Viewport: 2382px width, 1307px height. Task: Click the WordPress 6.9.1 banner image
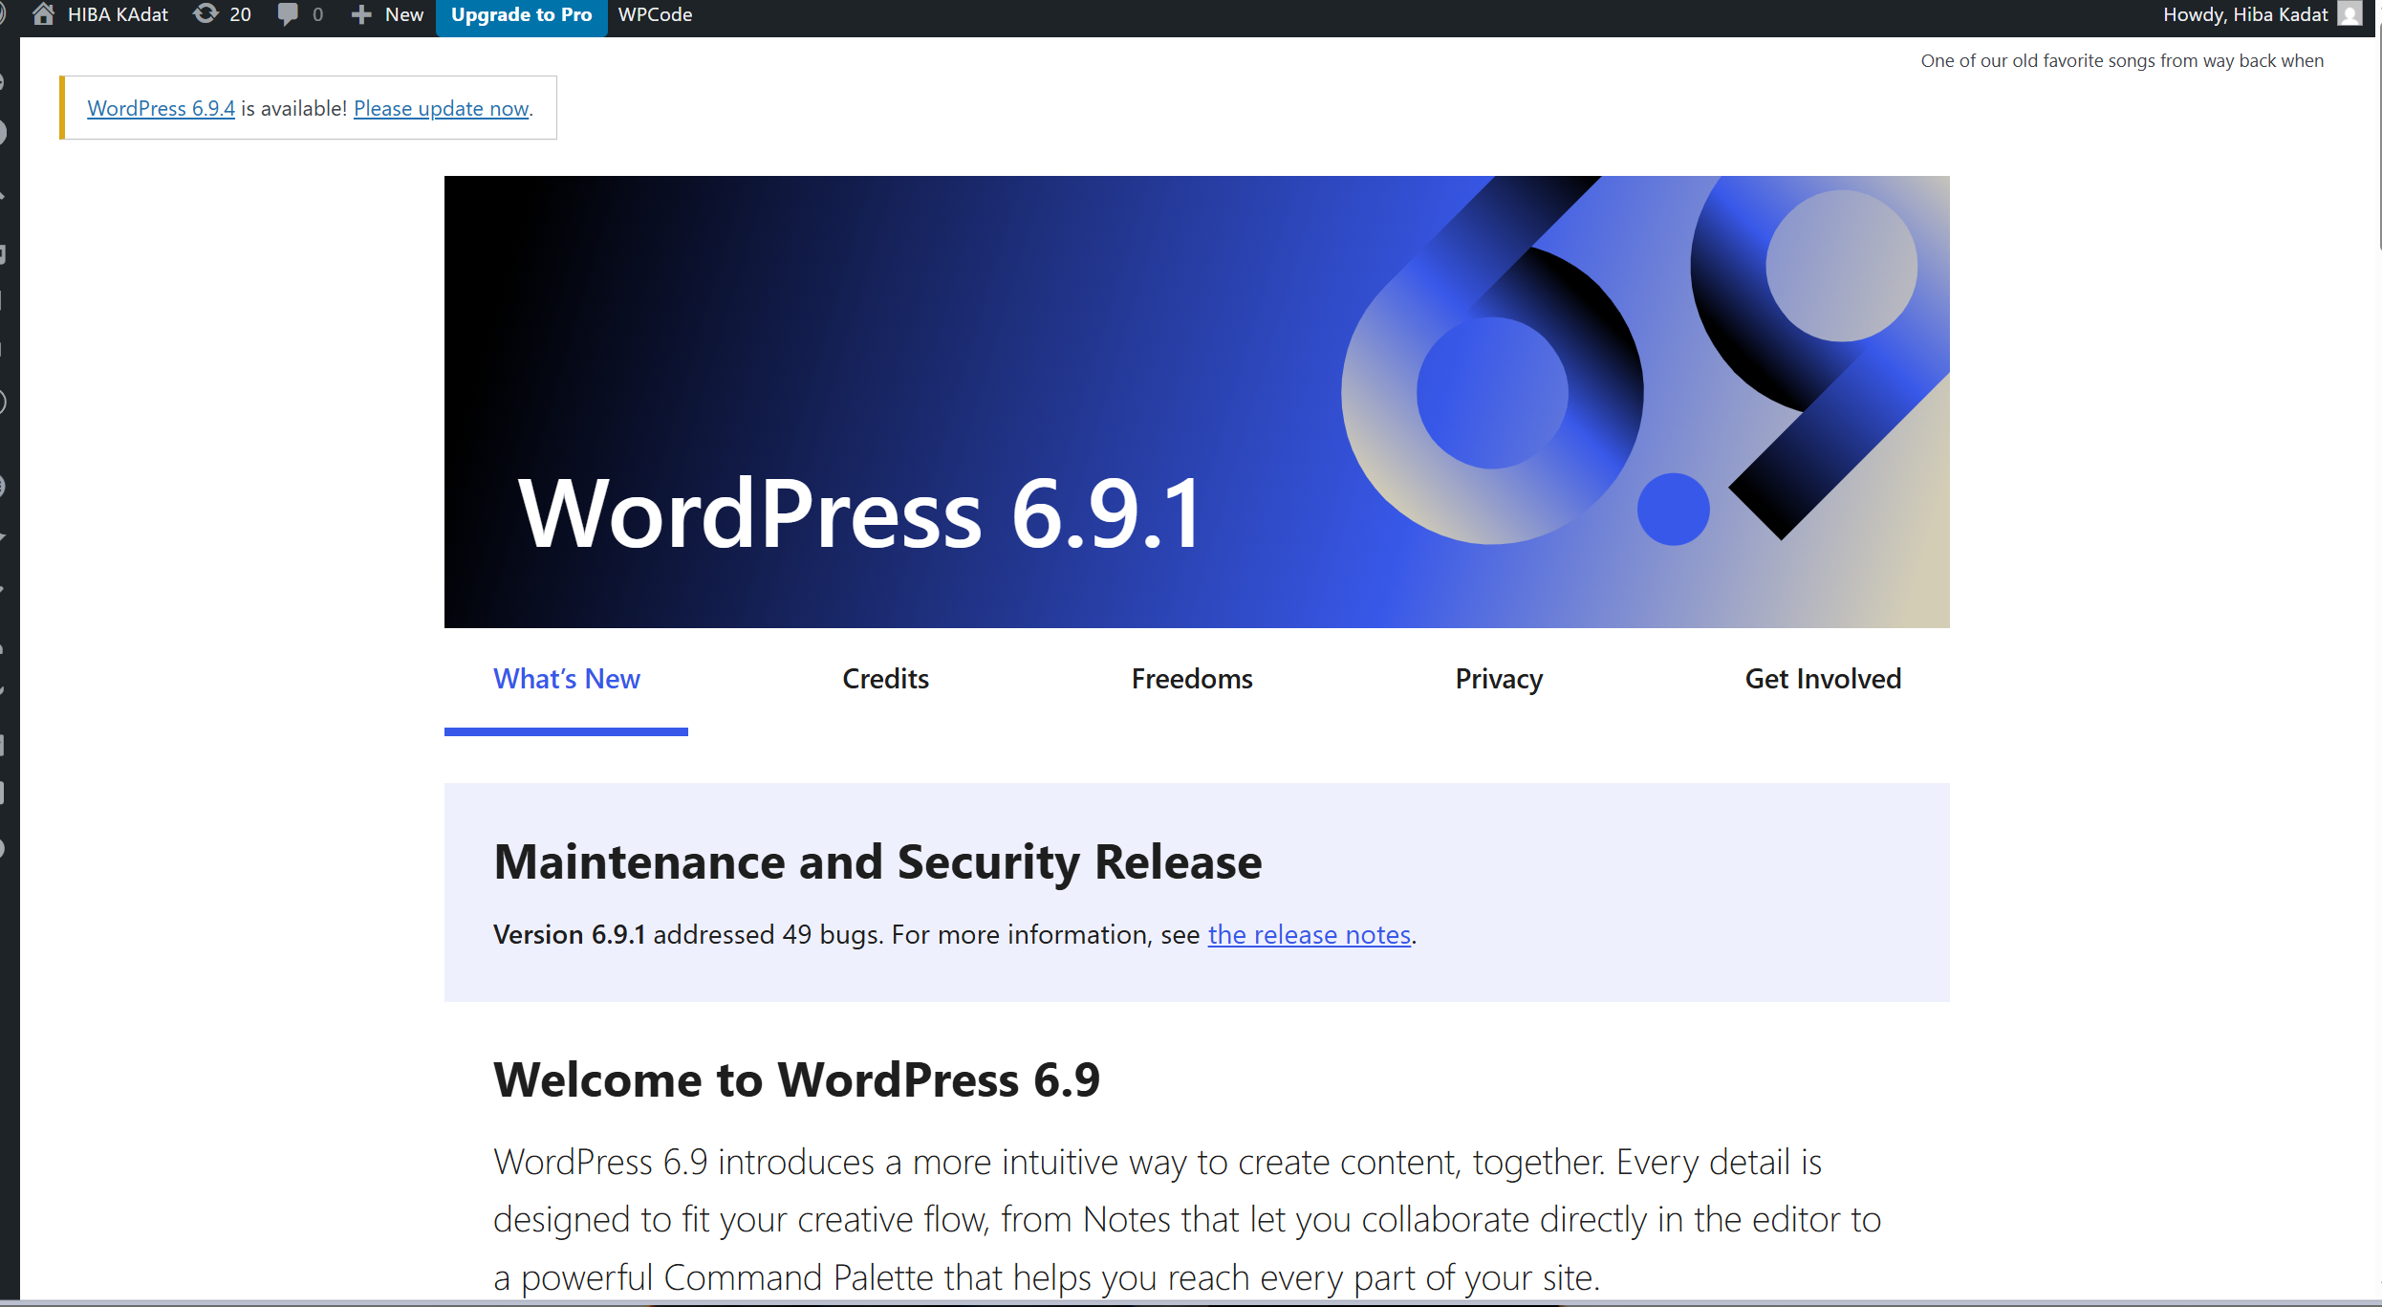(1197, 402)
